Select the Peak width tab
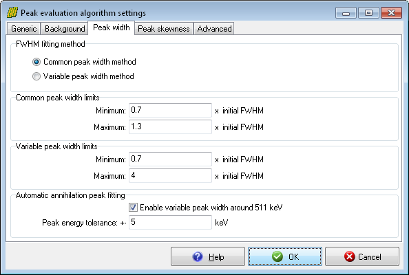The width and height of the screenshot is (409, 275). pyautogui.click(x=112, y=27)
